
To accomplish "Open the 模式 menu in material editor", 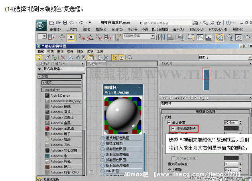I will pyautogui.click(x=41, y=51).
